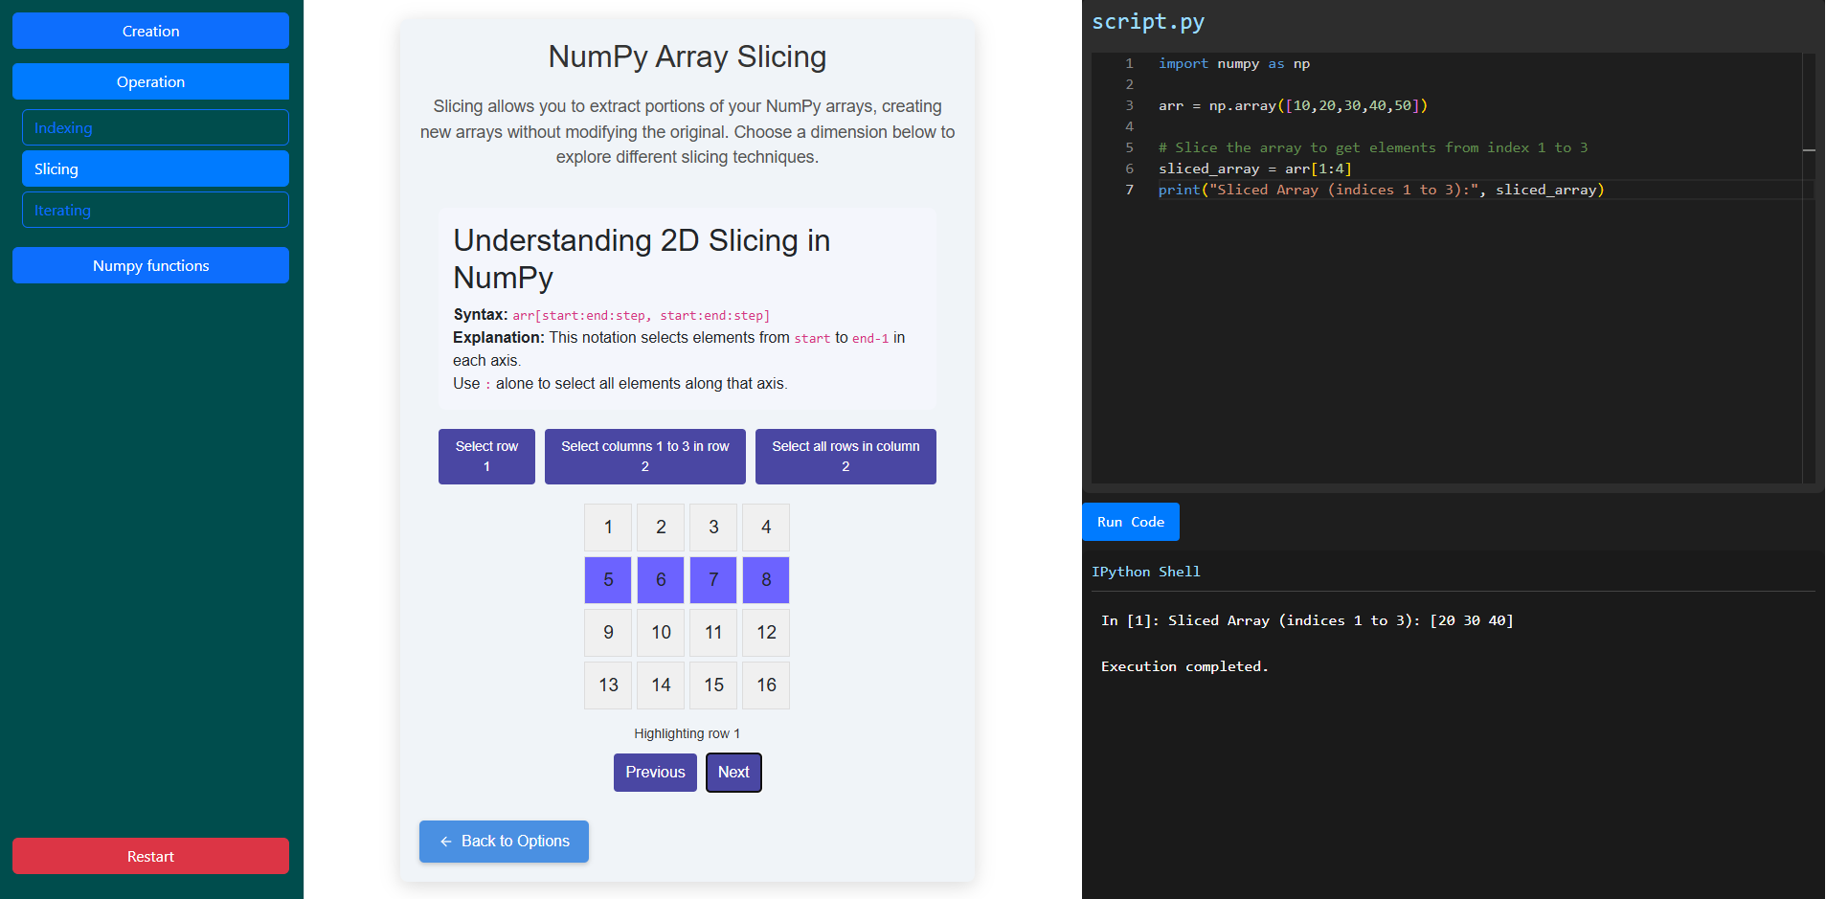Expand the Creation section in sidebar
Viewport: 1826px width, 899px height.
pyautogui.click(x=150, y=31)
